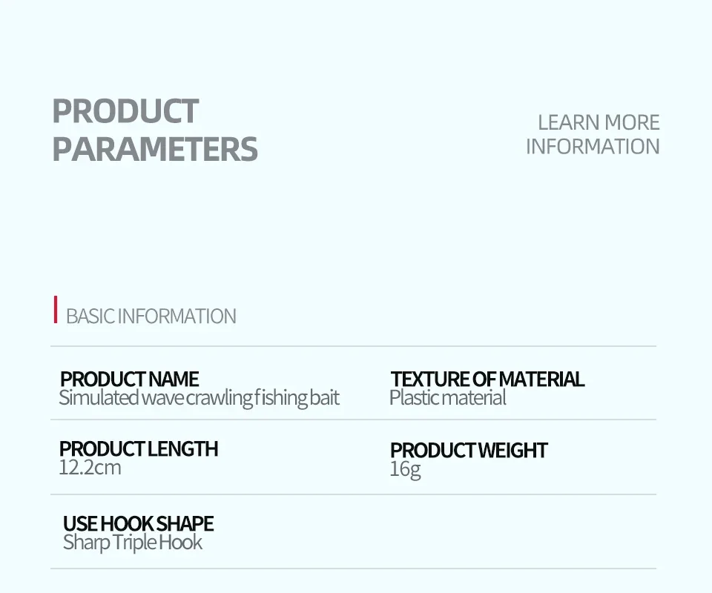Click the TEXTURE OF MATERIAL label

(x=487, y=380)
